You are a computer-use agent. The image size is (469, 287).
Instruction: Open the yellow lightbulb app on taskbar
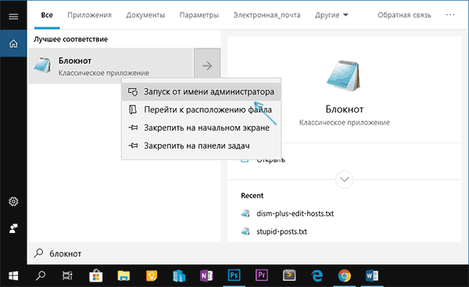[152, 275]
